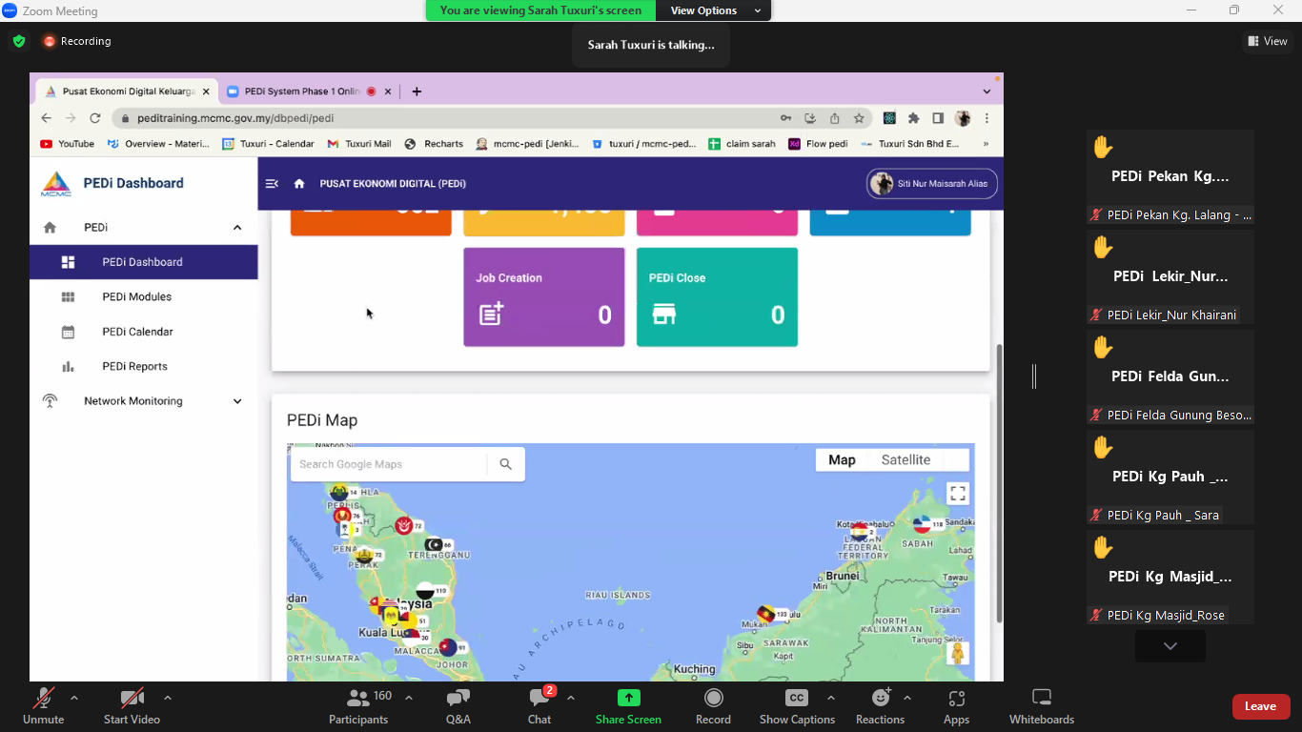Collapse the PEDi sidebar section

coord(237,228)
